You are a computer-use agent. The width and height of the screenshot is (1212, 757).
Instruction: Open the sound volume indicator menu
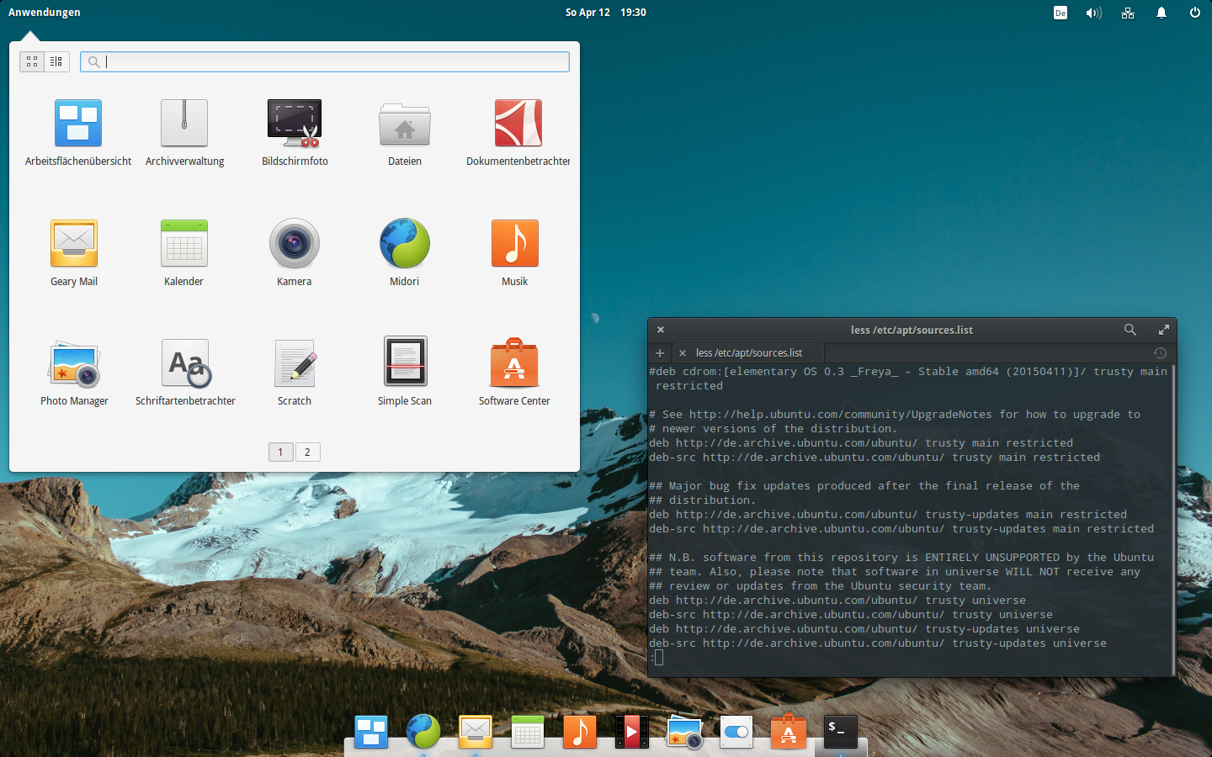pos(1093,13)
